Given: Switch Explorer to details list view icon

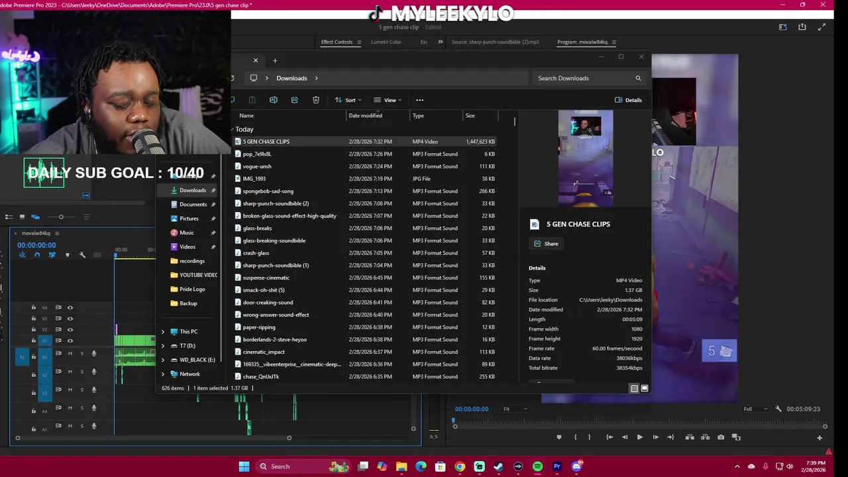Looking at the screenshot, I should tap(634, 388).
